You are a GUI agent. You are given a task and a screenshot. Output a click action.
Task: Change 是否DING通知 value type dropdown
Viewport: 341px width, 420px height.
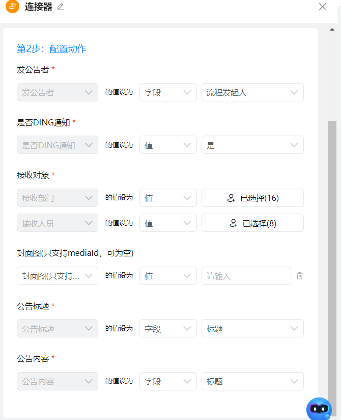168,145
